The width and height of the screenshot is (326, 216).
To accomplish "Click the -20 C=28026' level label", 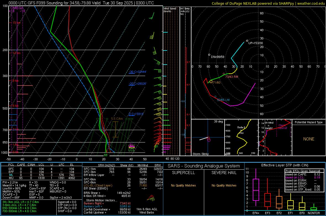I will 137,84.
